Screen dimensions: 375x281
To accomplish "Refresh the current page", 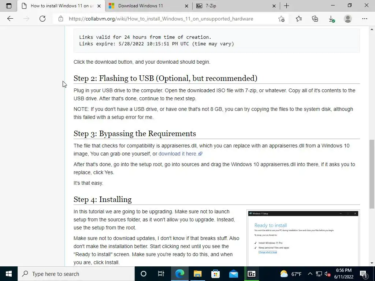I will [42, 19].
